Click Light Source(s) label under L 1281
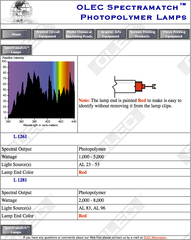Image resolution: width=191 pixels, height=240 pixels. tap(16, 208)
